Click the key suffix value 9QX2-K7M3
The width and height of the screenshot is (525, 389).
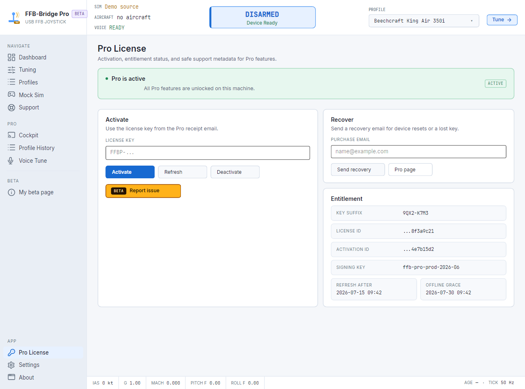(415, 213)
